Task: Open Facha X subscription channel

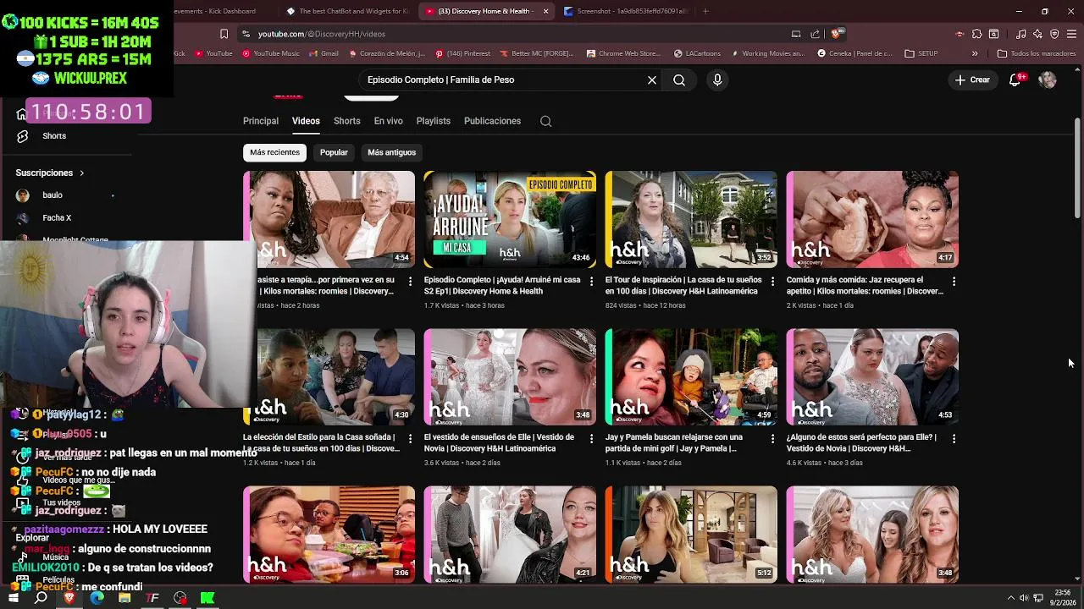Action: (57, 217)
